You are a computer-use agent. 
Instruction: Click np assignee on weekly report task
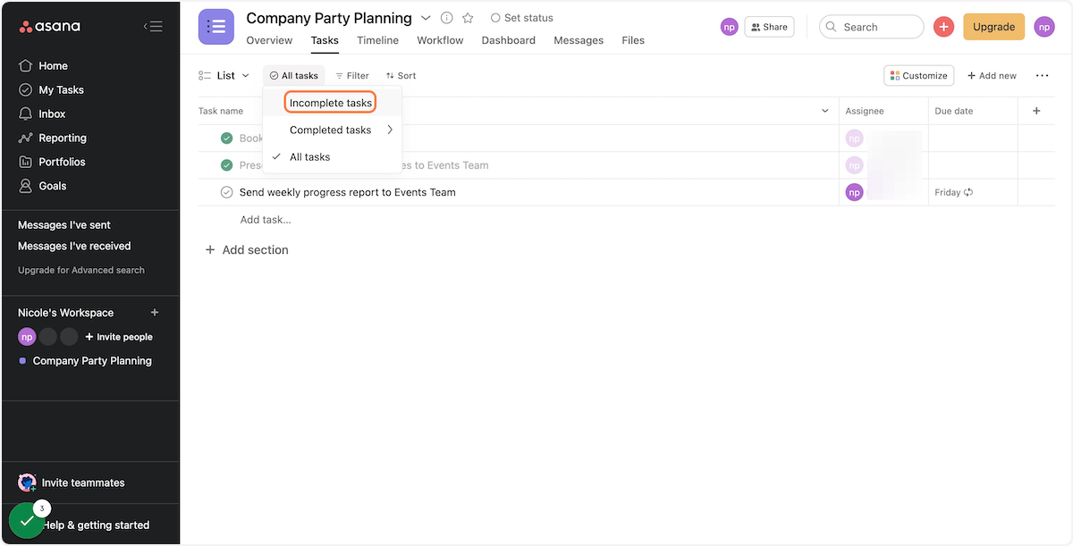click(x=854, y=192)
